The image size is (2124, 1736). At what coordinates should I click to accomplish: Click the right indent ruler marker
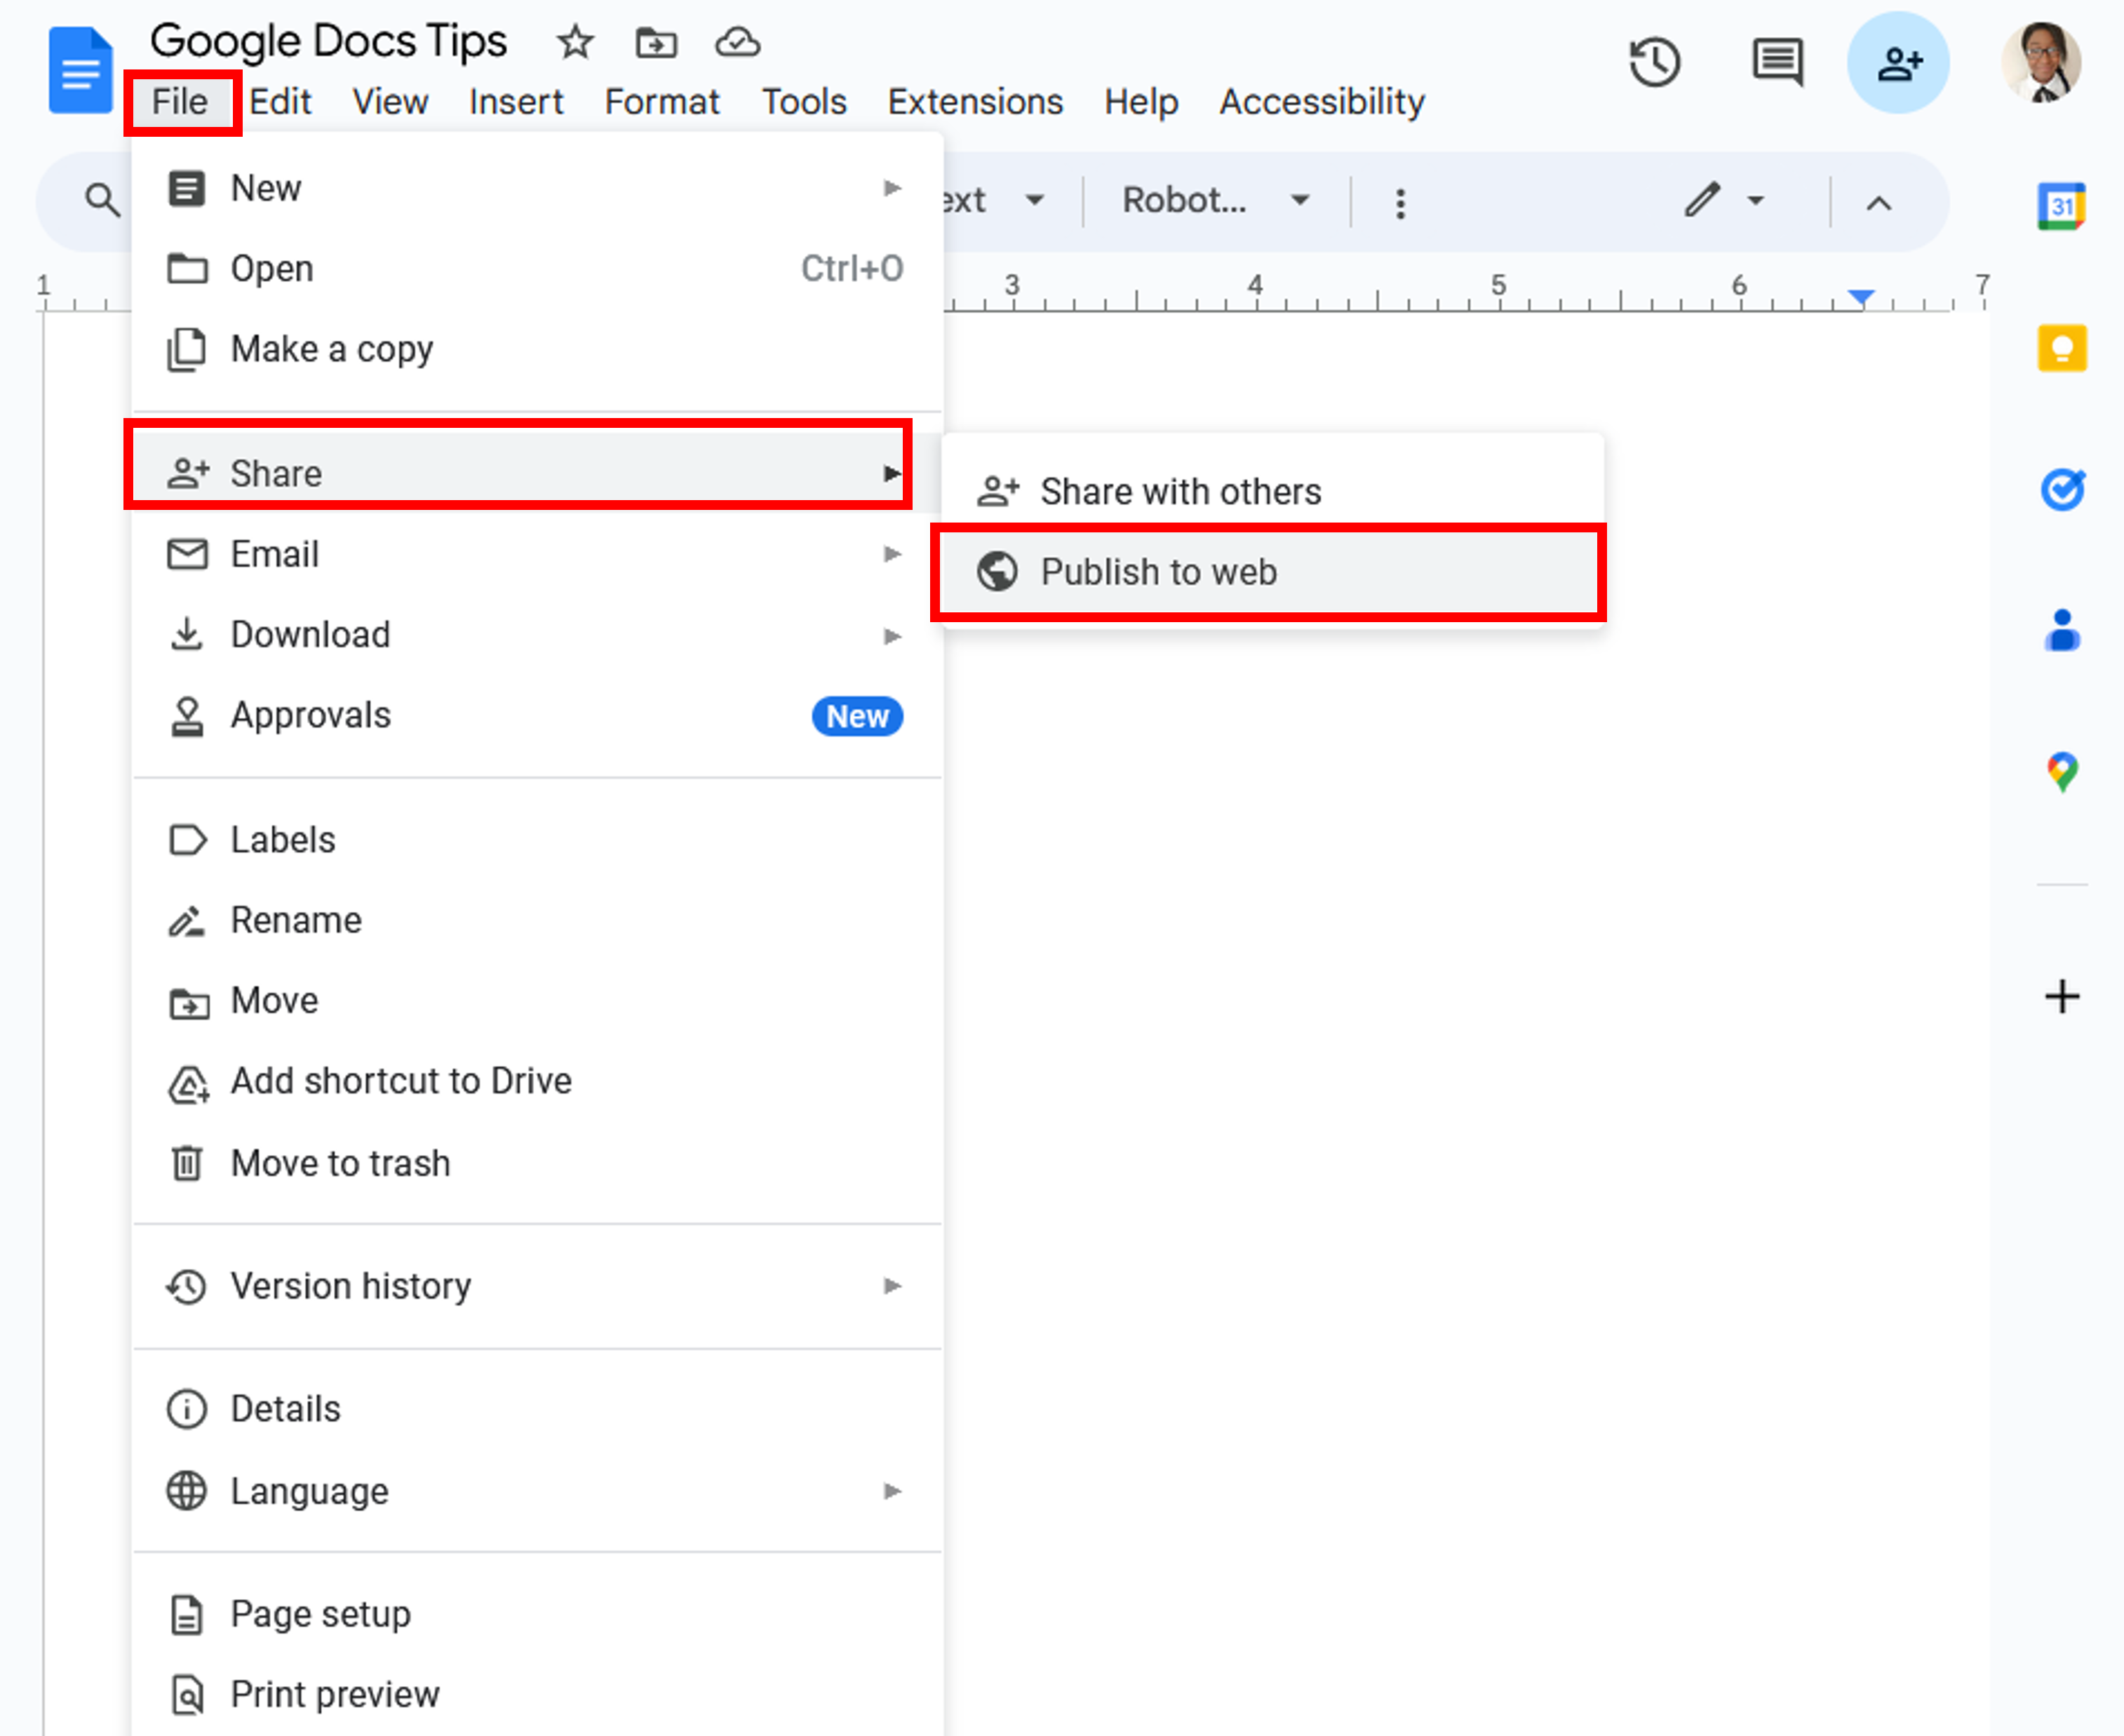[x=1860, y=297]
